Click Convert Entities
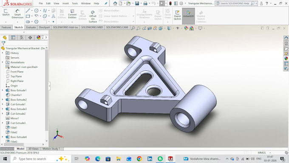289x163 pixels. 72,14
